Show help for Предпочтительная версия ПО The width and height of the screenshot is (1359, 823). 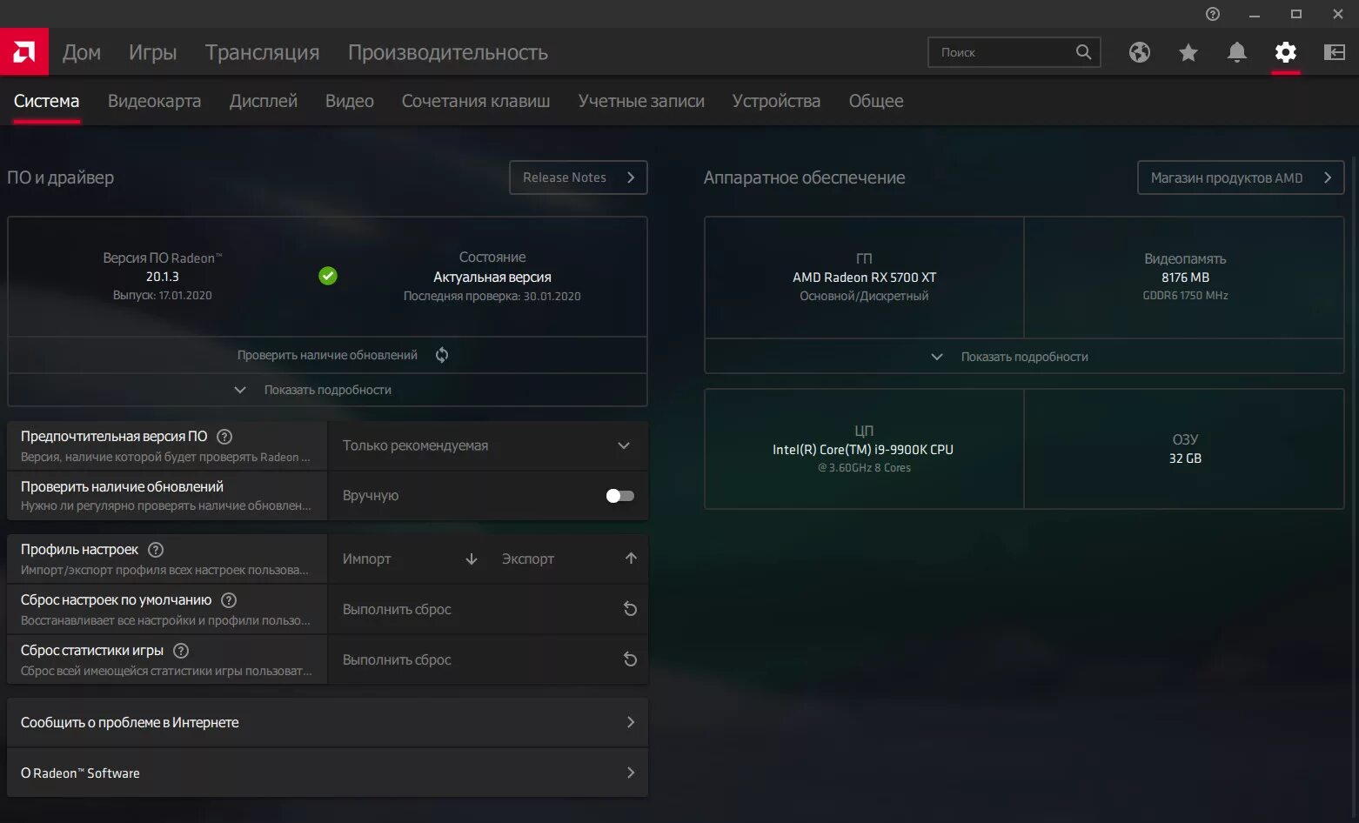(224, 437)
